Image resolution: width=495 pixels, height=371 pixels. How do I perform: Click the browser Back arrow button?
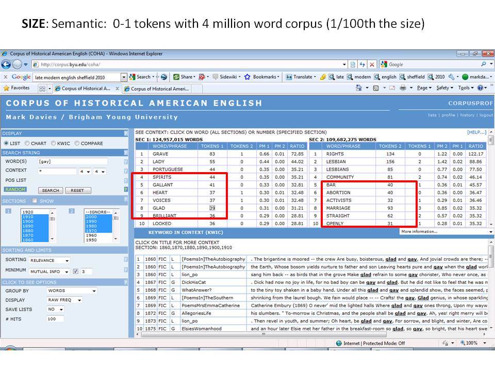pos(6,64)
